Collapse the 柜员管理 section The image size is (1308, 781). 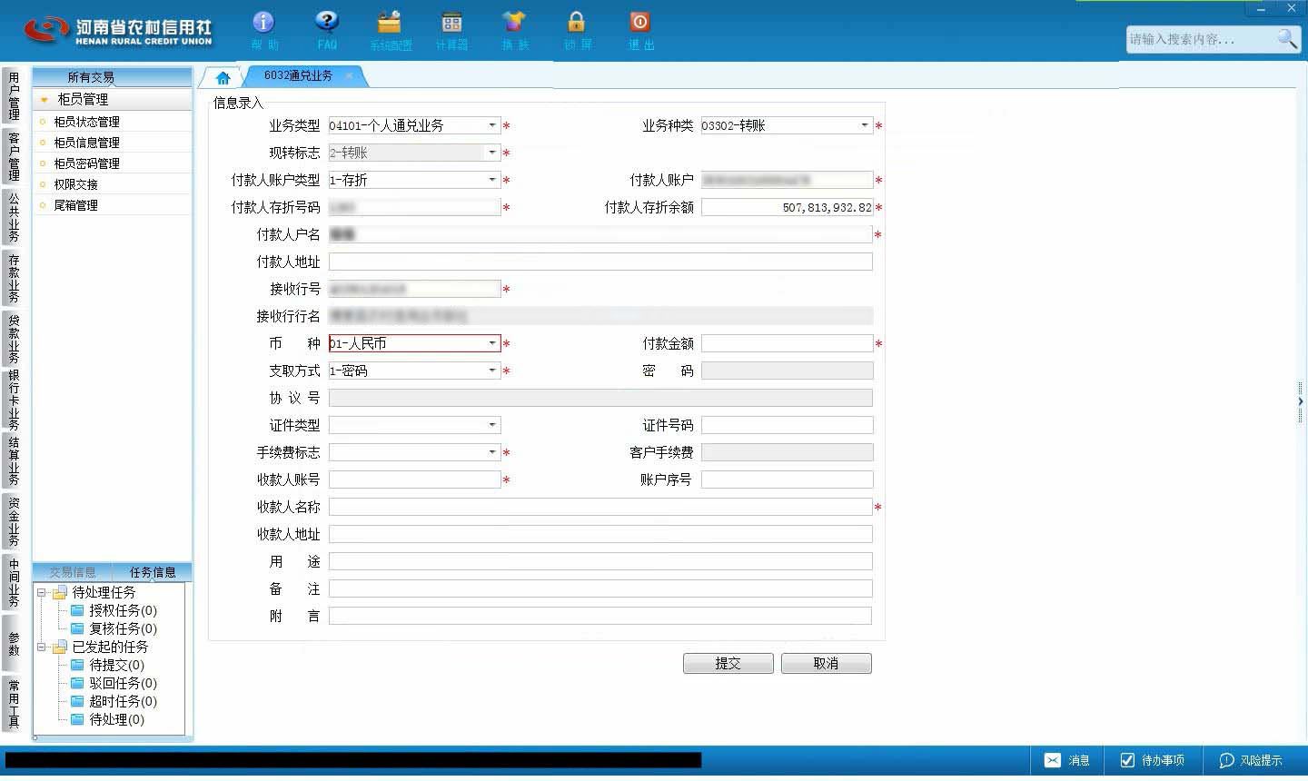[x=44, y=99]
